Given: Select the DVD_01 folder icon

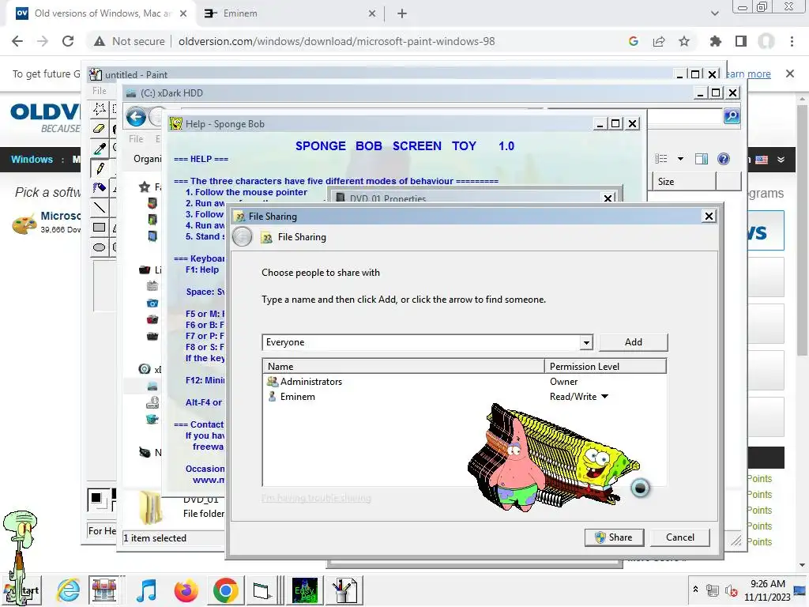Looking at the screenshot, I should tap(150, 507).
